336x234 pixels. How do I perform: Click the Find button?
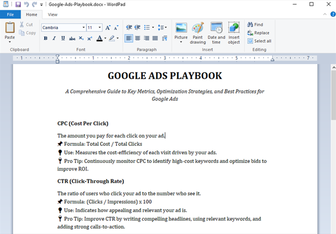click(255, 24)
